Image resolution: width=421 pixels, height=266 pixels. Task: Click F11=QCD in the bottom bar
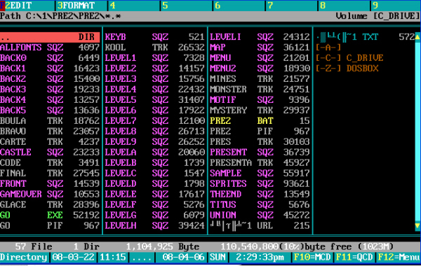[354, 258]
